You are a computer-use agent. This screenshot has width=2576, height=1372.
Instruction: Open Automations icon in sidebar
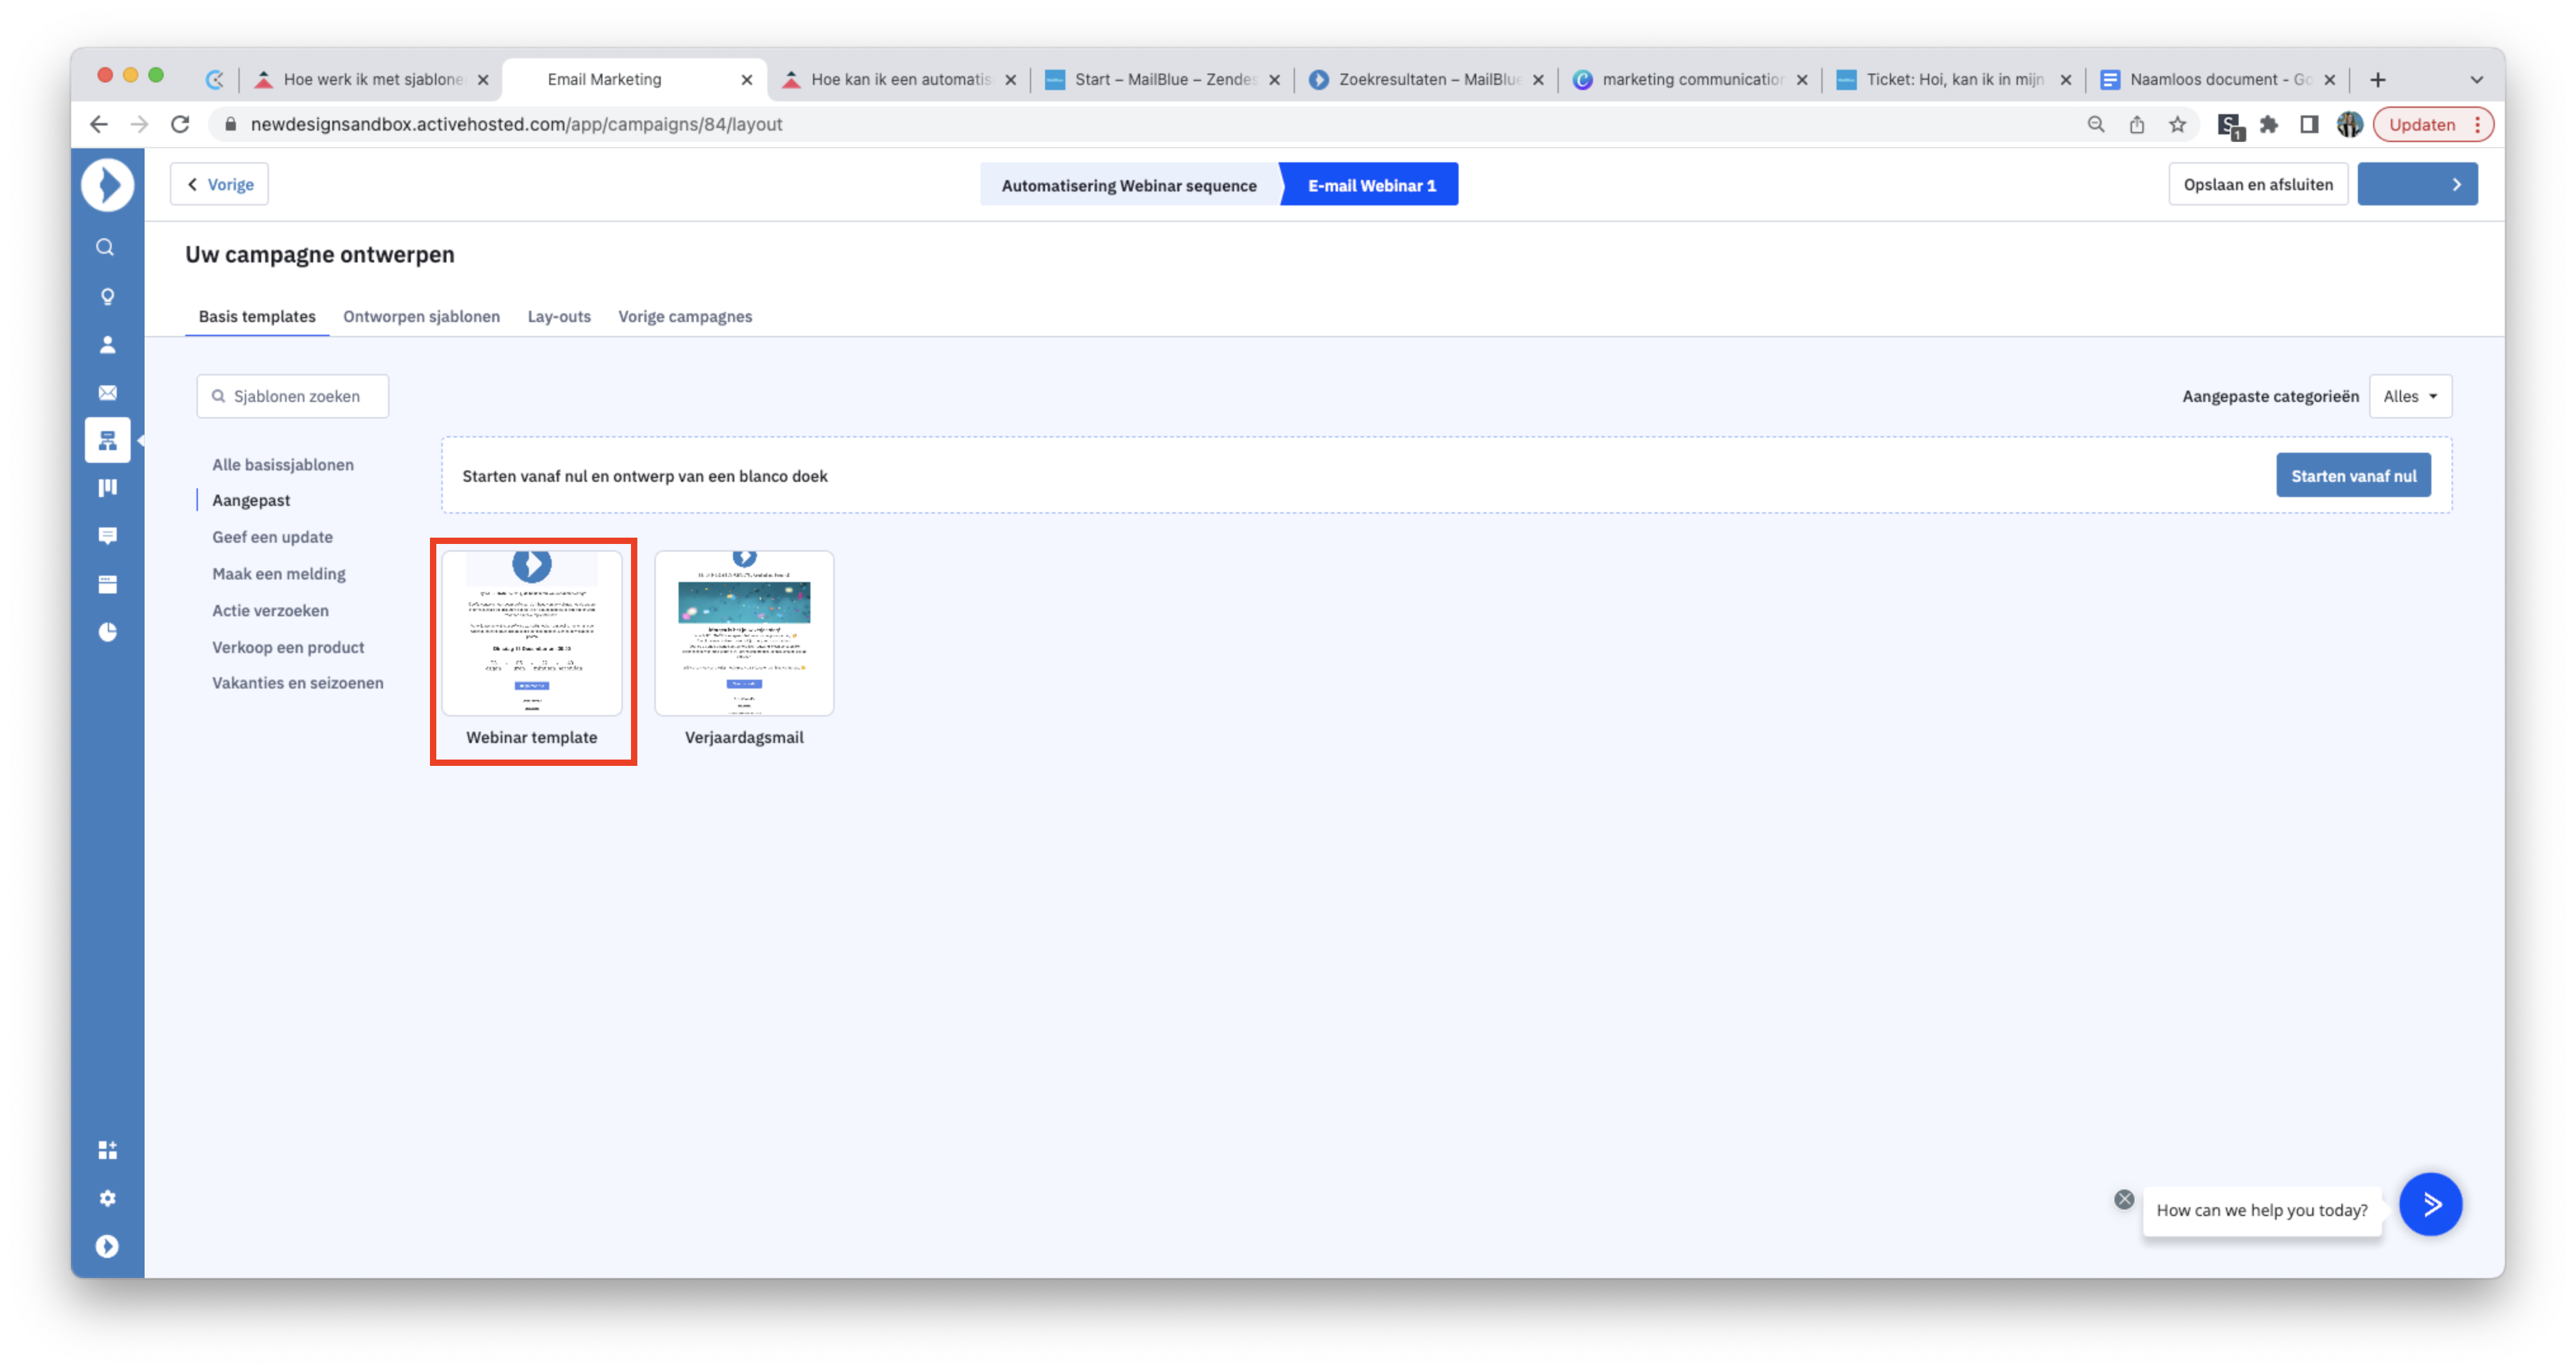[x=107, y=440]
